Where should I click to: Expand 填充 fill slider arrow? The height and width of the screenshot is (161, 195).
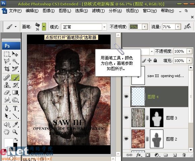(x=189, y=60)
